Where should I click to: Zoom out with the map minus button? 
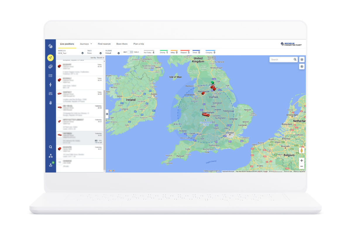[302, 166]
